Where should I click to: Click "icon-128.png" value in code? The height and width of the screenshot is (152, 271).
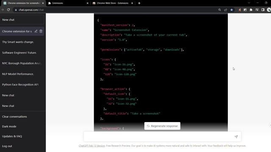point(125,74)
